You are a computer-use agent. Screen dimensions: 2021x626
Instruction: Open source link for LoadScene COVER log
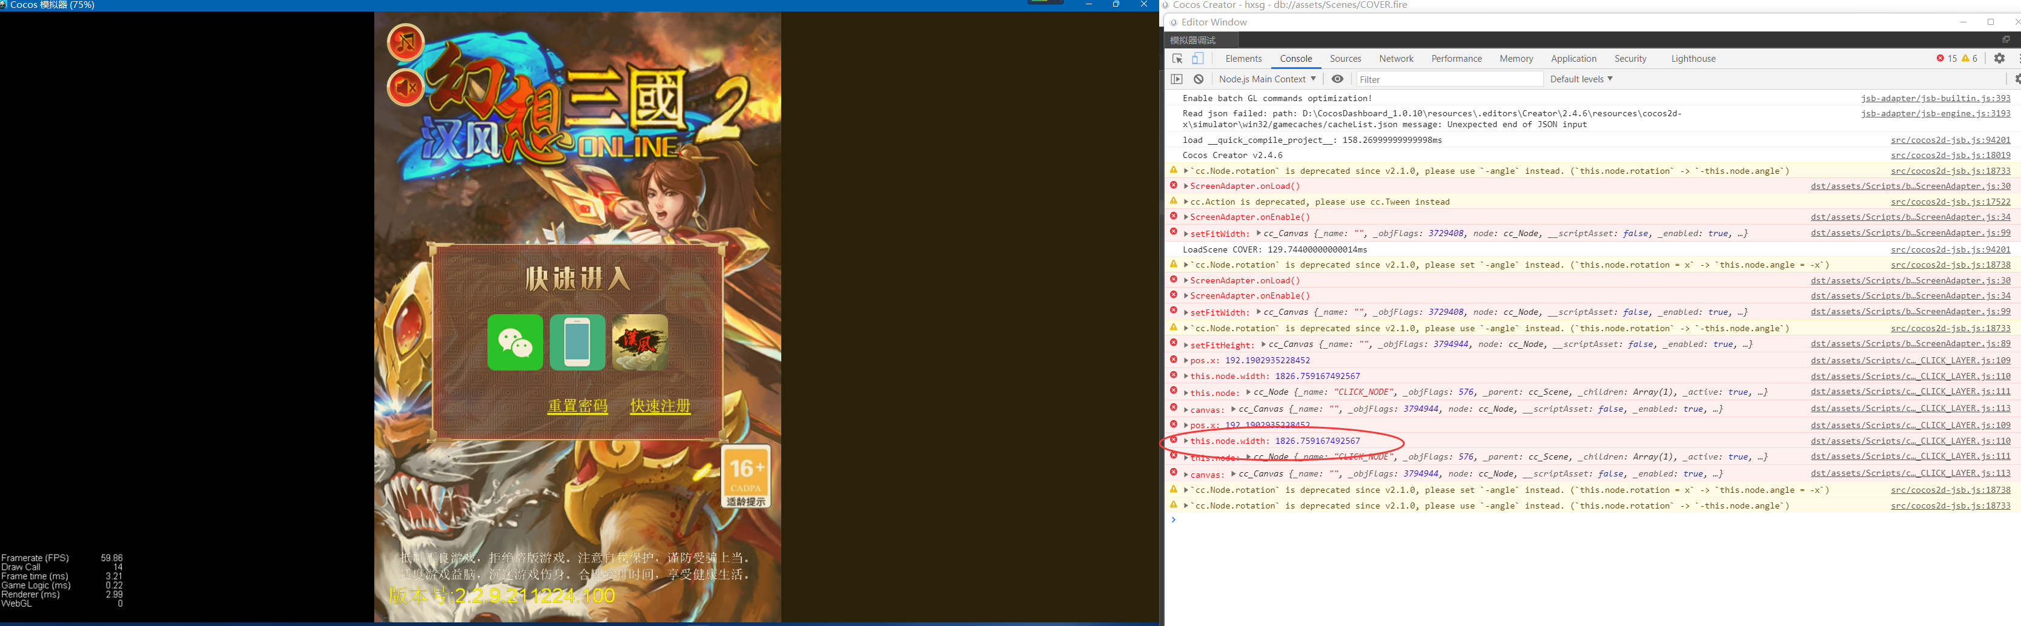(1950, 250)
